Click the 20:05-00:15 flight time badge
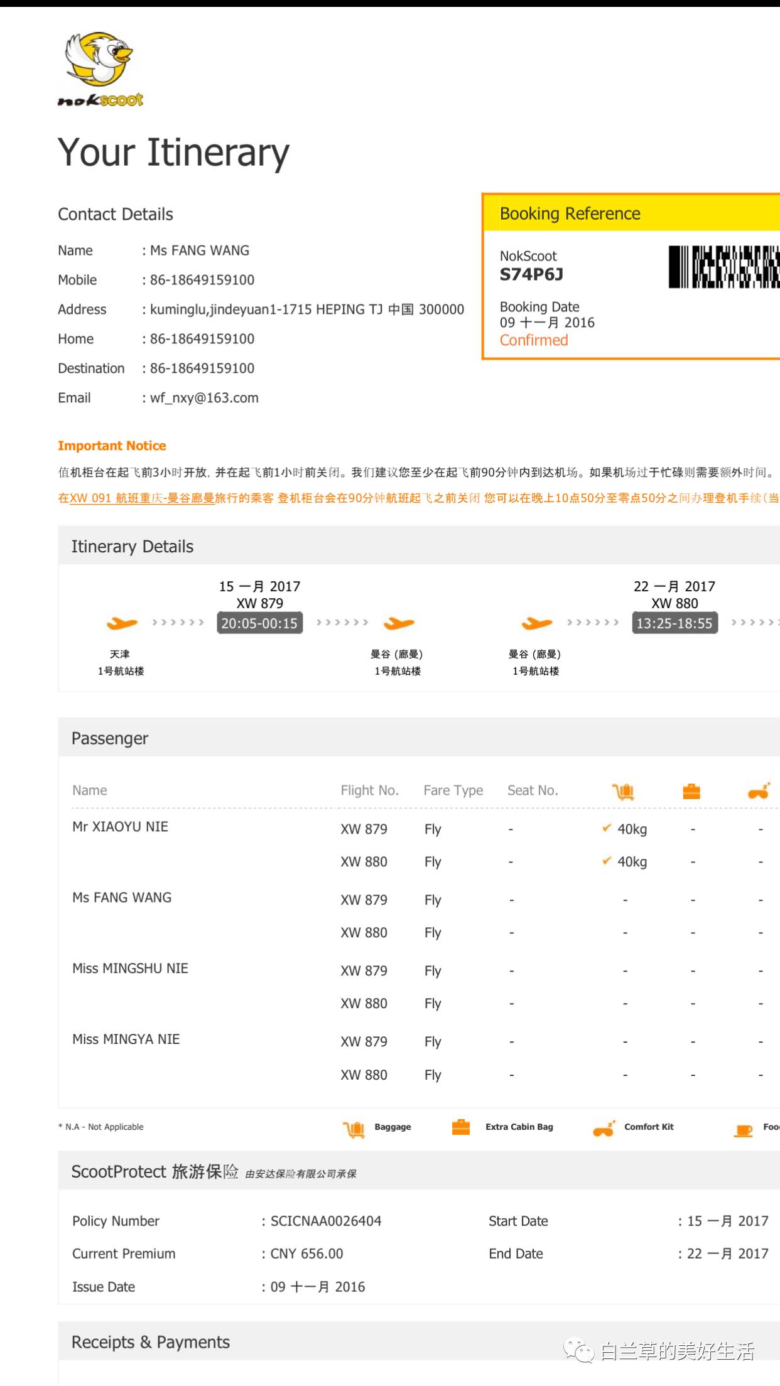780x1386 pixels. (259, 623)
